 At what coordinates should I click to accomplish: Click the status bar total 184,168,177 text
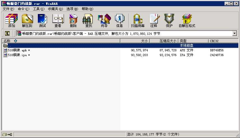pos(153,134)
